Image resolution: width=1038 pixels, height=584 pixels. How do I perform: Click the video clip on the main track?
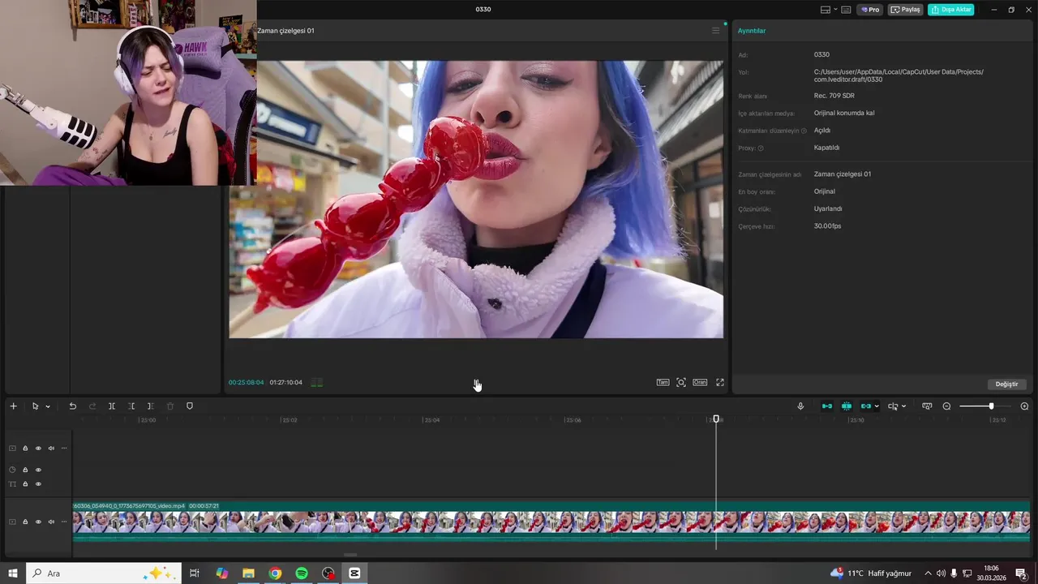[551, 522]
